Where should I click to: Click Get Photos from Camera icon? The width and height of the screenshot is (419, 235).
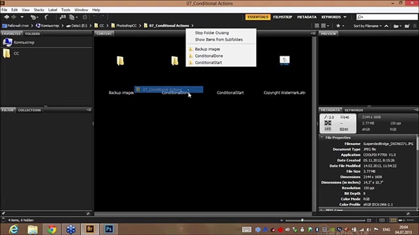click(x=63, y=17)
